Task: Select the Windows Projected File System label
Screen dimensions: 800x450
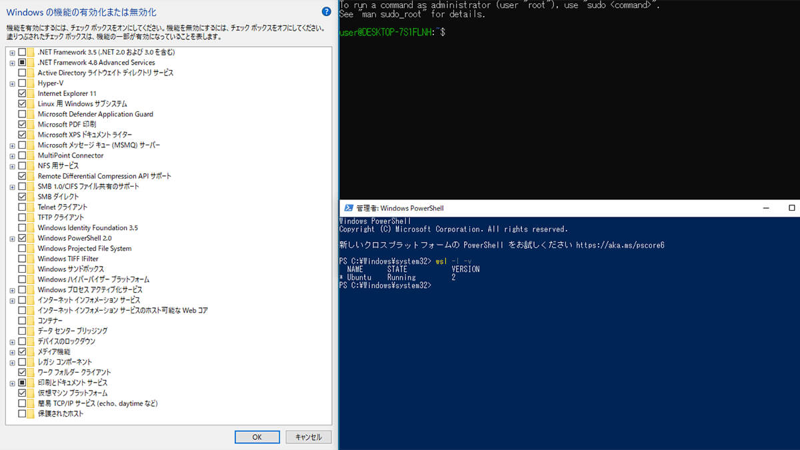Action: coord(85,249)
